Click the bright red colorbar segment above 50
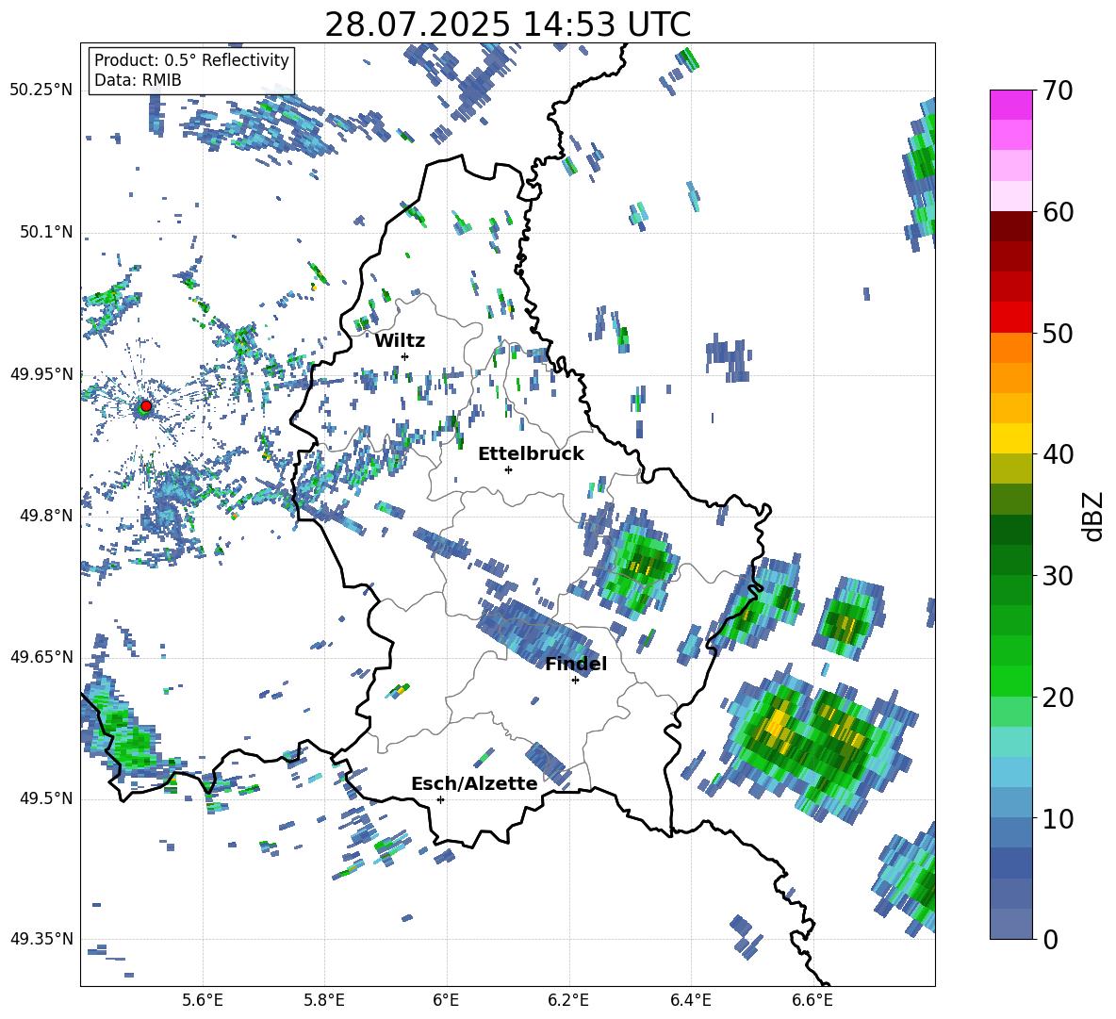Screen dimensions: 1116x1019 [1010, 318]
